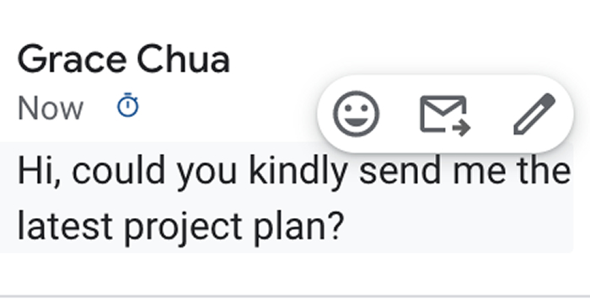
Task: Click the pencil in hover toolbar
Action: pos(534,114)
